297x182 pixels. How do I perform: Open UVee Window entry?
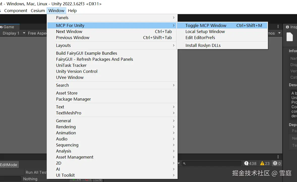112,77
